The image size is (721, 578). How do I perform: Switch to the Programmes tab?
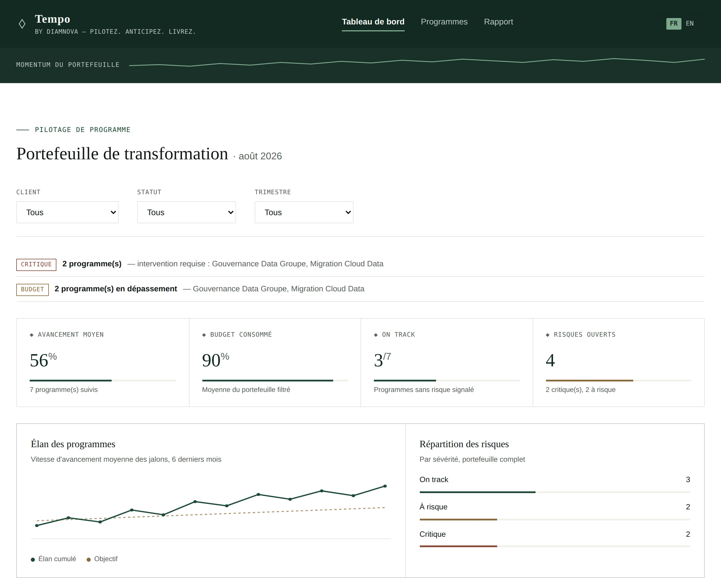pyautogui.click(x=444, y=22)
